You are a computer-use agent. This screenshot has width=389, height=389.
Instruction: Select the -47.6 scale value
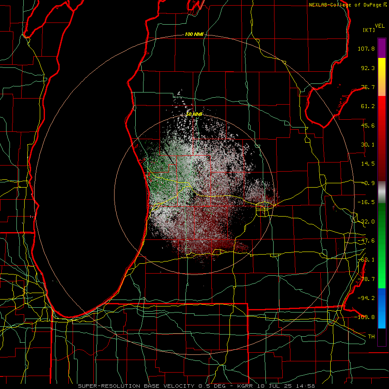366,241
